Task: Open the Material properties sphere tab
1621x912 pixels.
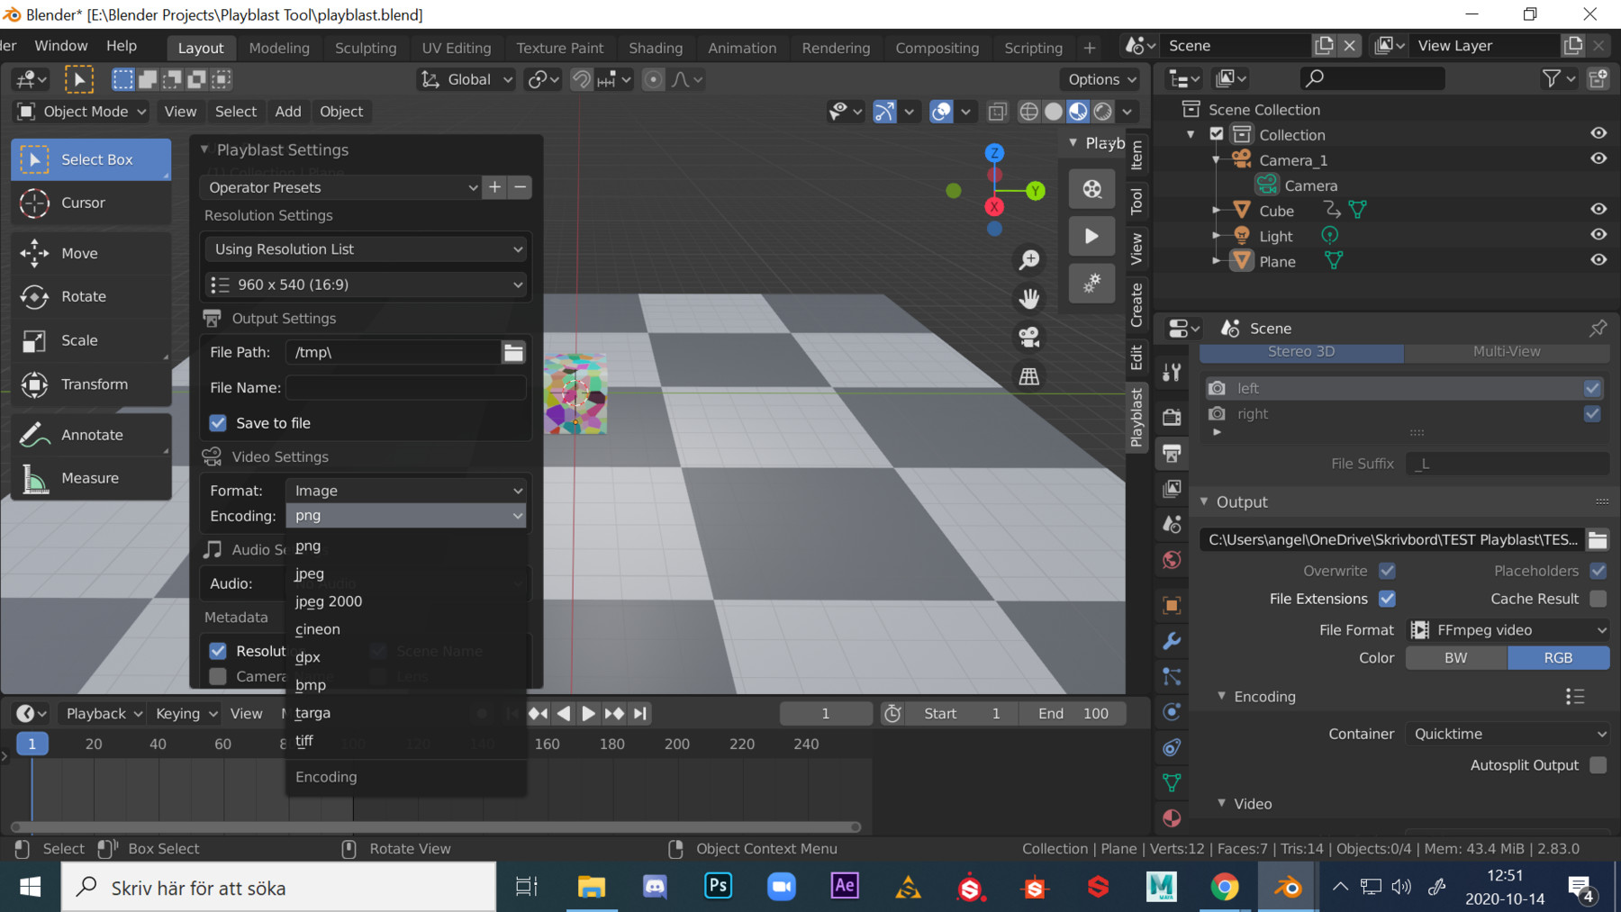Action: click(x=1172, y=817)
